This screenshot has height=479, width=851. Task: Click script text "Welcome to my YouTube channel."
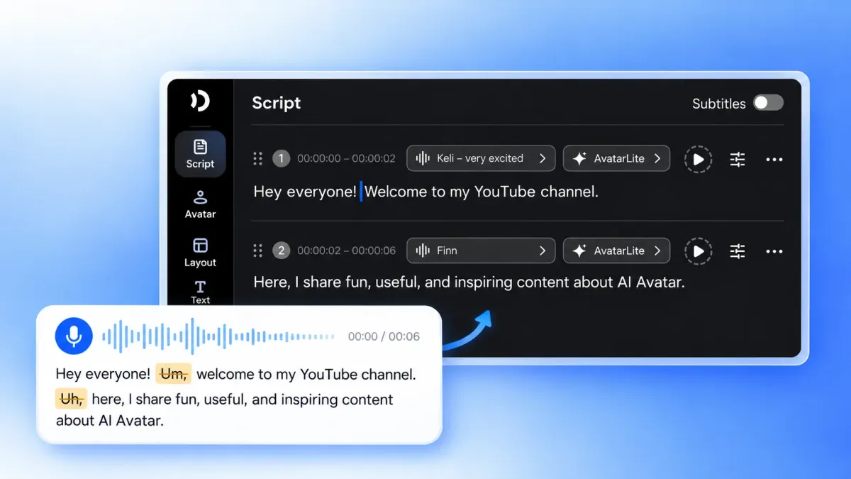[482, 192]
